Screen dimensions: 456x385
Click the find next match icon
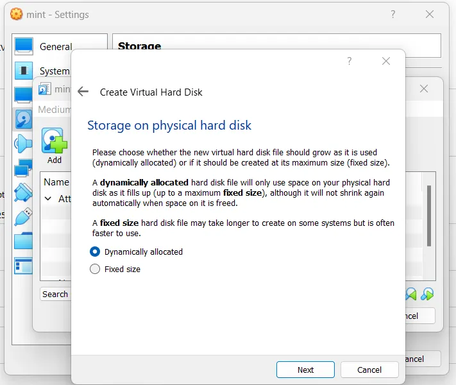coord(427,295)
